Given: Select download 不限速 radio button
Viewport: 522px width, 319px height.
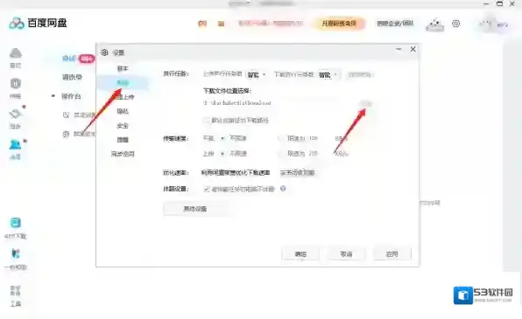Looking at the screenshot, I should tap(222, 138).
